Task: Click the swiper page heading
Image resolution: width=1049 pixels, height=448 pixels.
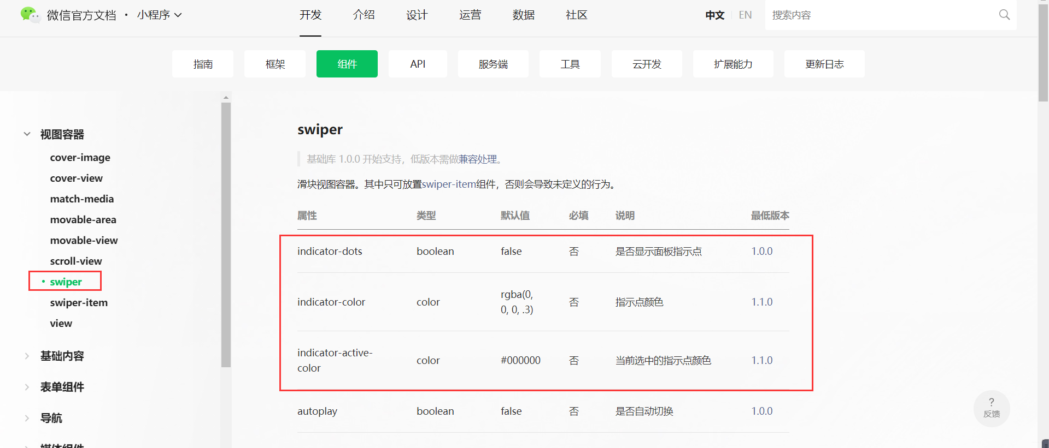Action: tap(320, 129)
